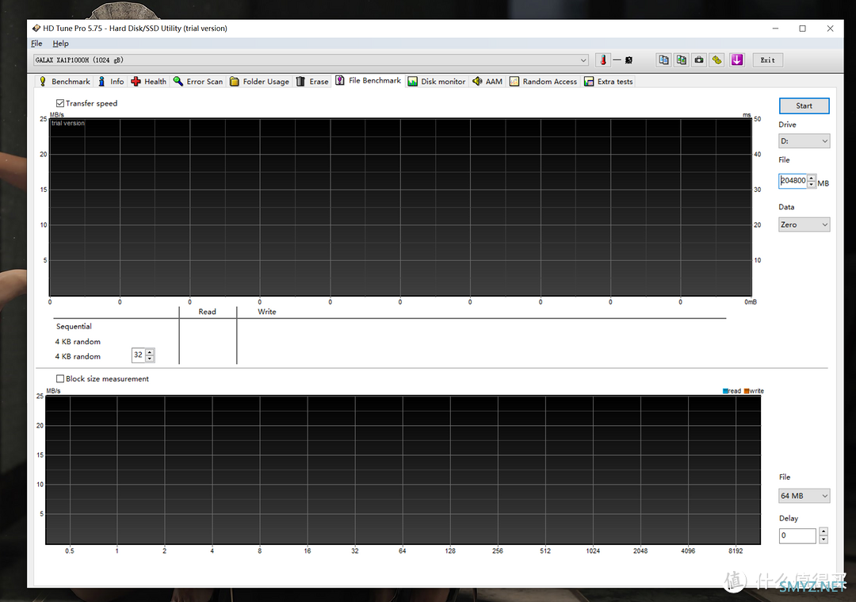Select the Disk monitor tab
The width and height of the screenshot is (856, 602).
437,82
